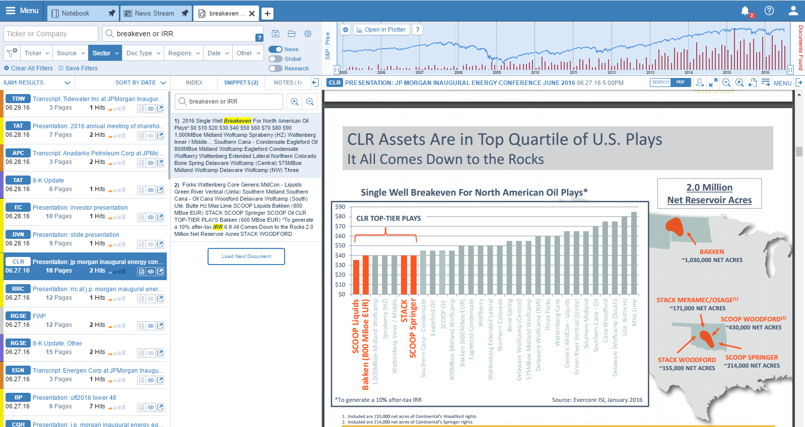Screen dimensions: 805x427
Task: Switch viewer to SEARCH mode
Action: tap(660, 82)
